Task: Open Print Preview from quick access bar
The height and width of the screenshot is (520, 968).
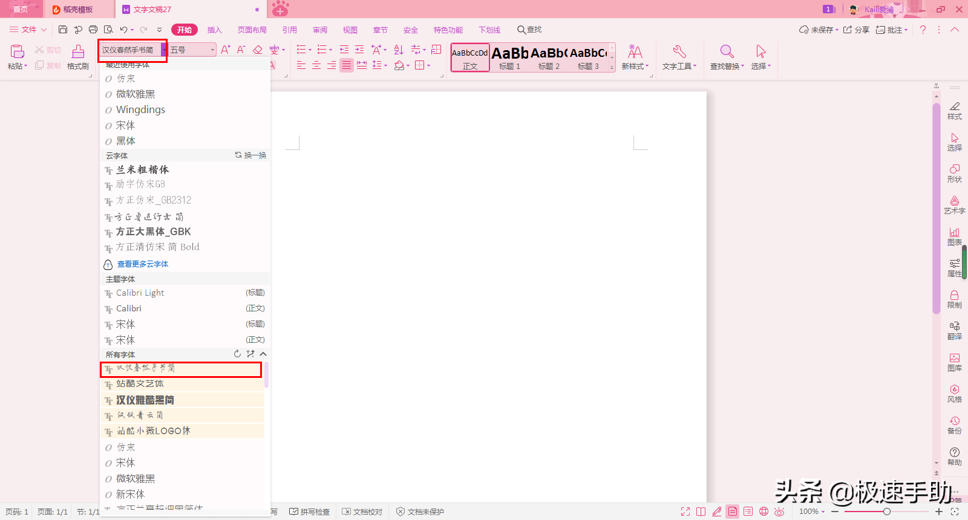Action: 108,30
